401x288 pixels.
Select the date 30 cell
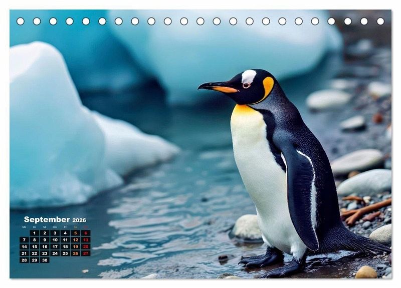tap(45, 260)
